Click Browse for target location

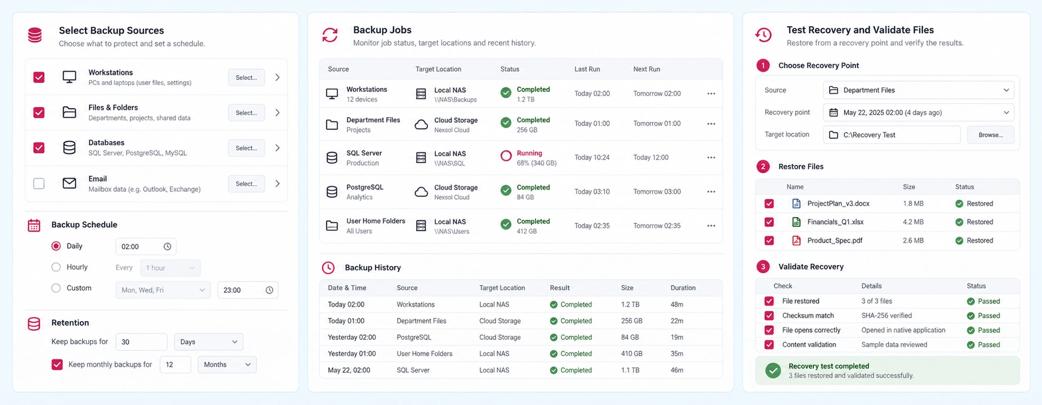click(x=991, y=135)
